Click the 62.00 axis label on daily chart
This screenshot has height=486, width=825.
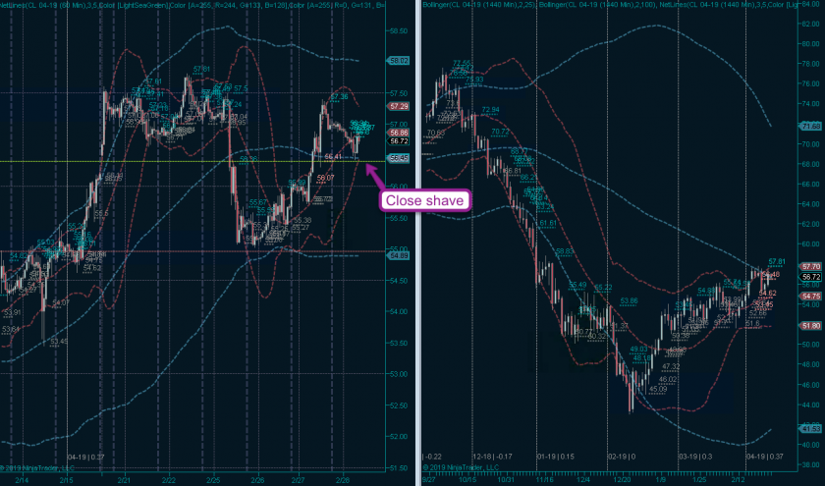(x=810, y=224)
